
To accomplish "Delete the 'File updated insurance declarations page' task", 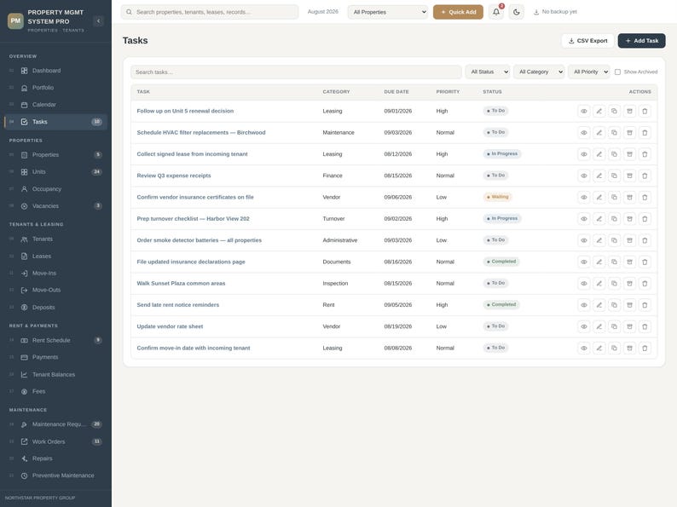I will click(x=645, y=262).
